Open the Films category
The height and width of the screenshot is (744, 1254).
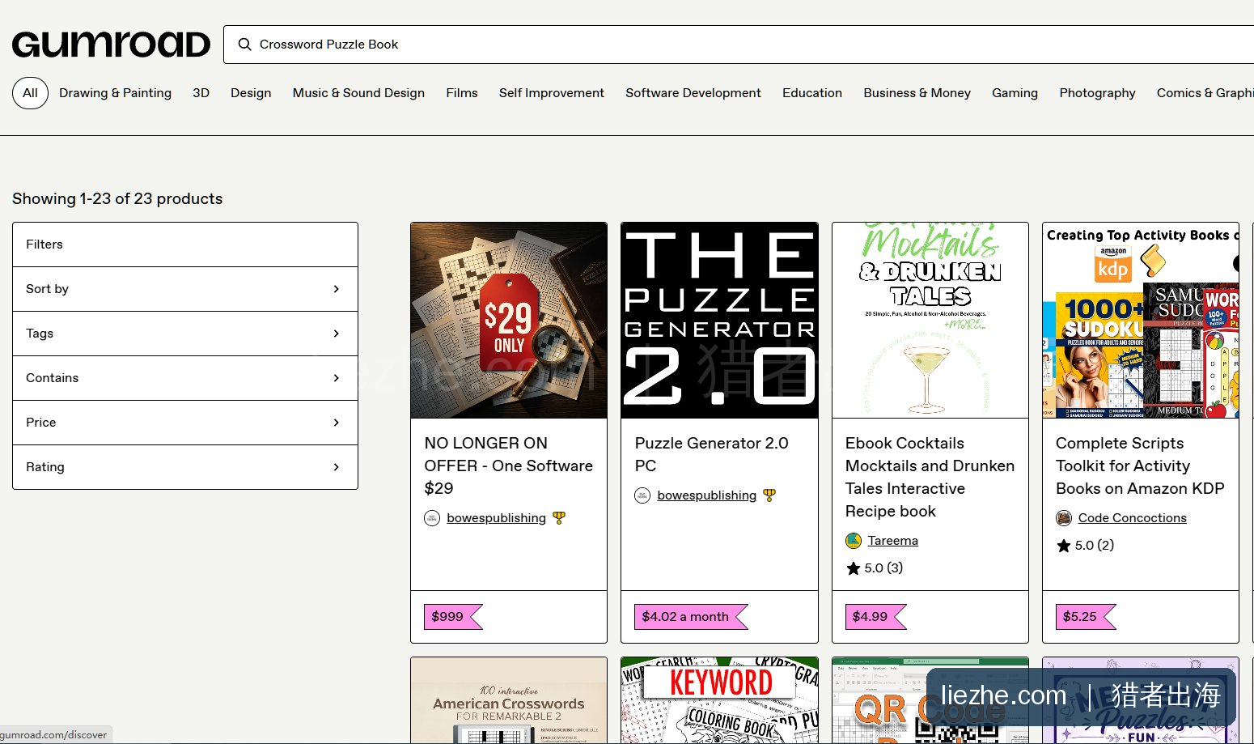pyautogui.click(x=462, y=92)
